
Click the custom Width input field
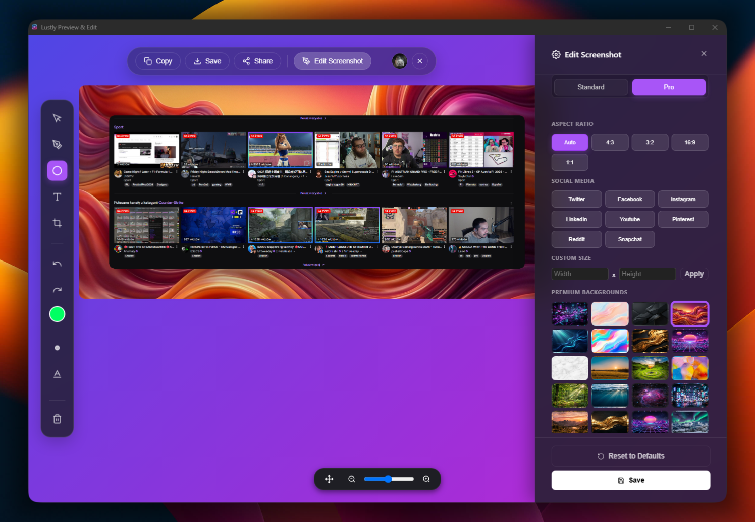pos(579,274)
